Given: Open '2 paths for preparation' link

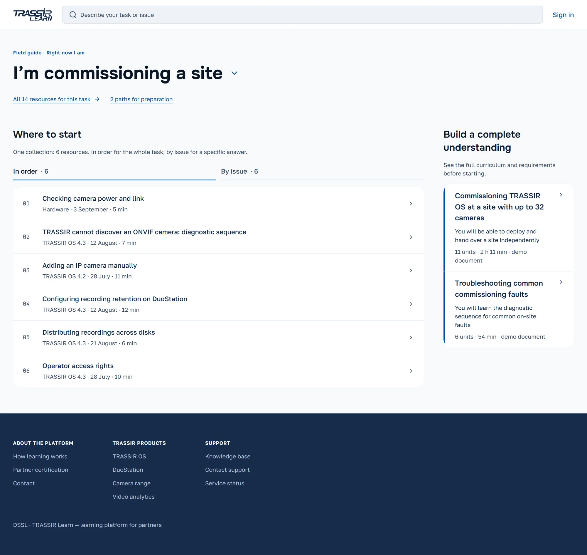Looking at the screenshot, I should click(x=141, y=99).
